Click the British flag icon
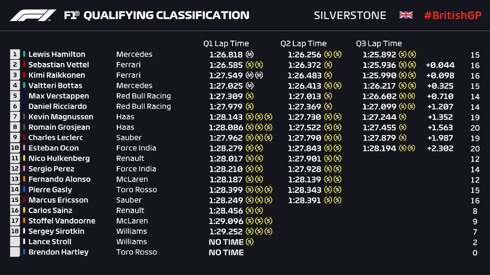 [406, 15]
